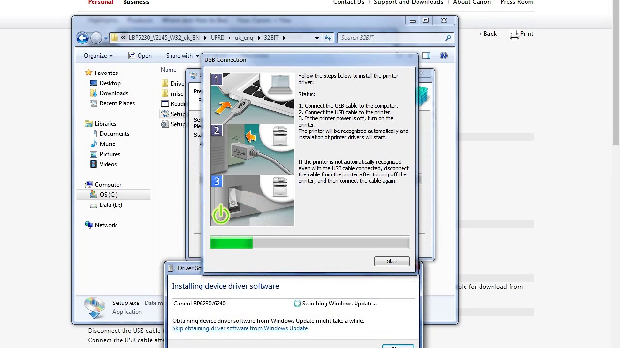Expand the arrow after 32BIT in path
This screenshot has height=348, width=620.
[284, 38]
